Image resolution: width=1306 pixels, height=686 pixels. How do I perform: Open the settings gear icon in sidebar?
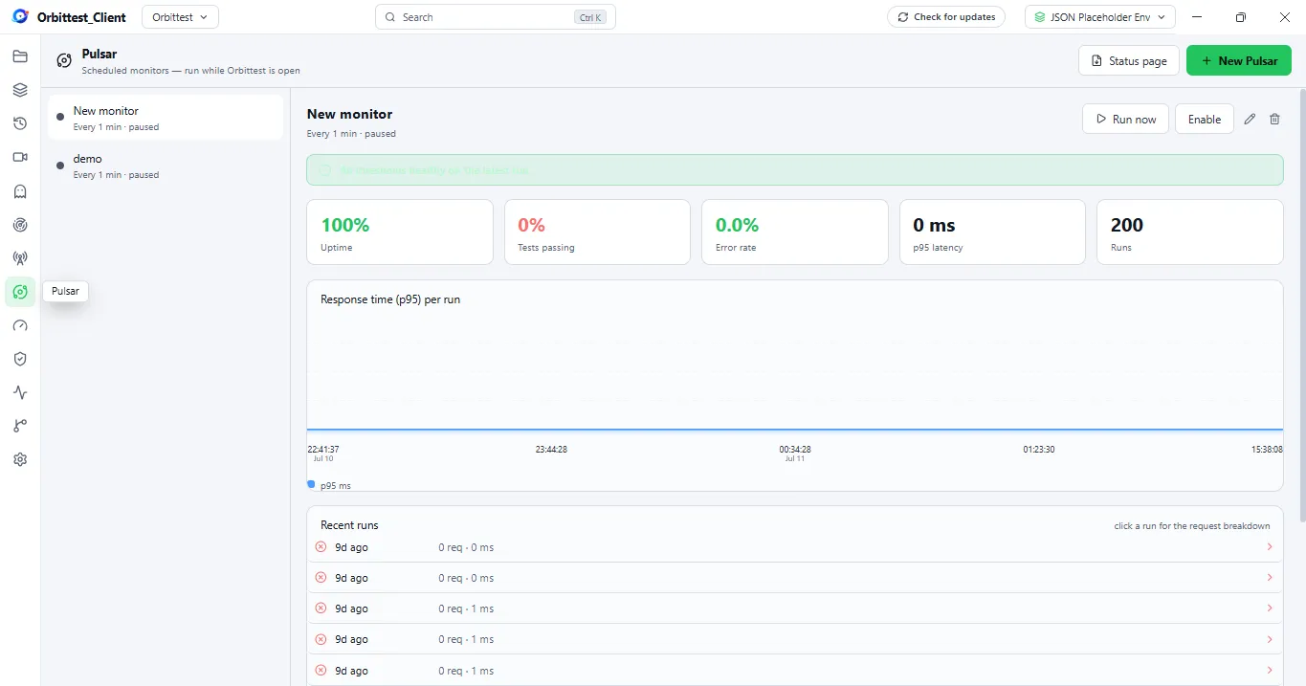[20, 459]
